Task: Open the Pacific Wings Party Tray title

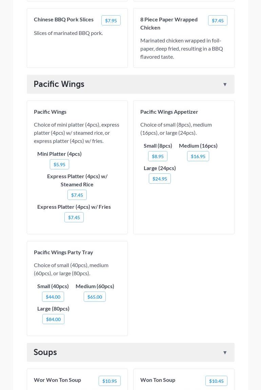Action: coord(63,252)
